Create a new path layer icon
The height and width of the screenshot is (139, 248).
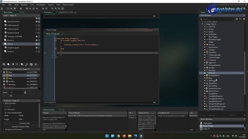17,64
